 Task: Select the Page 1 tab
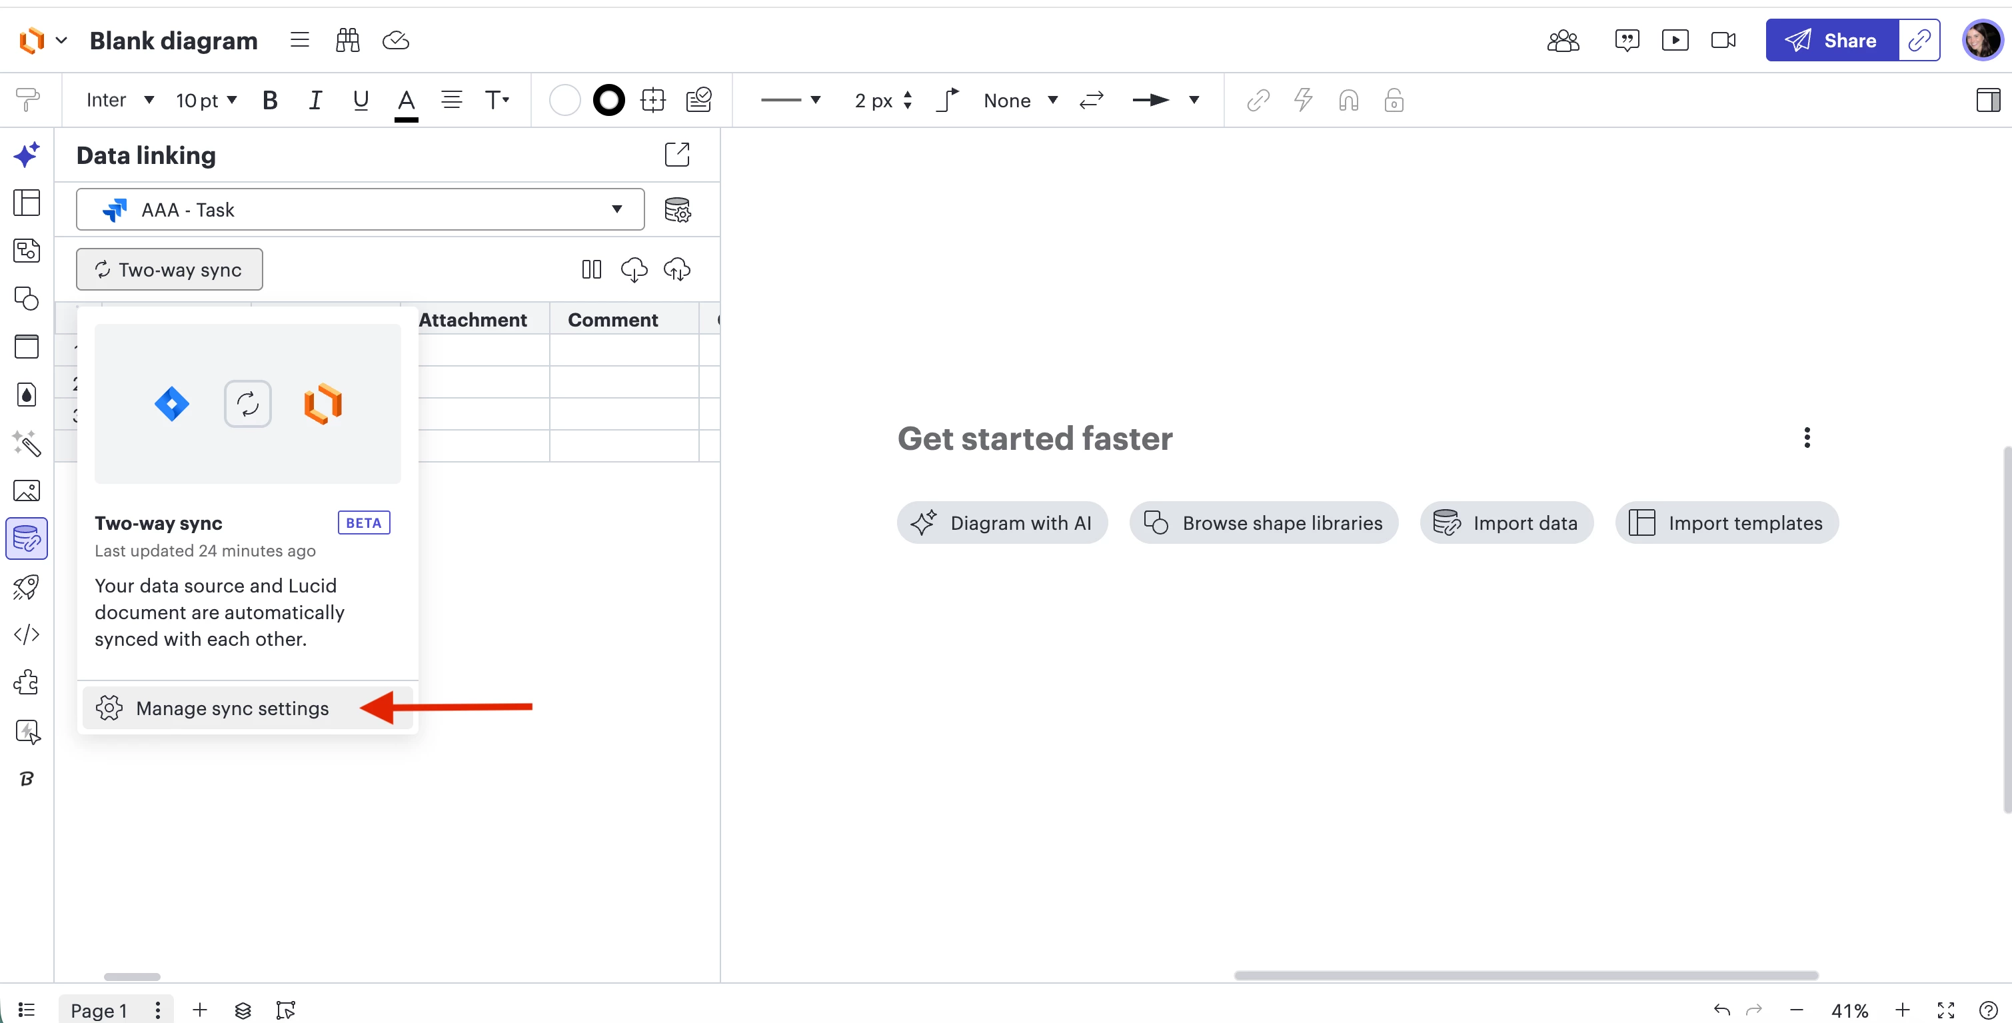[x=99, y=1010]
